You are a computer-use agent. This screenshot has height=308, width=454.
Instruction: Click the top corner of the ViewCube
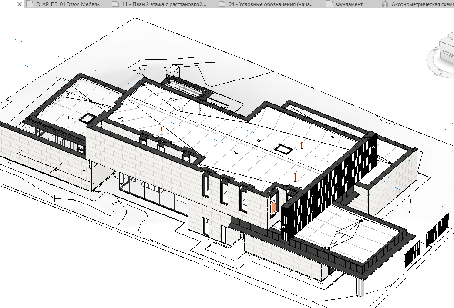pos(439,41)
